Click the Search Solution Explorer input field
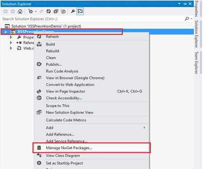203x169 pixels. coord(91,19)
